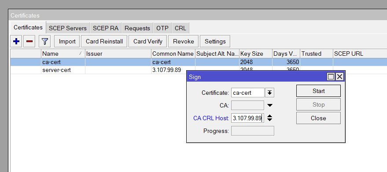Image resolution: width=387 pixels, height=172 pixels.
Task: Sort by the Name column header
Action: [63, 54]
